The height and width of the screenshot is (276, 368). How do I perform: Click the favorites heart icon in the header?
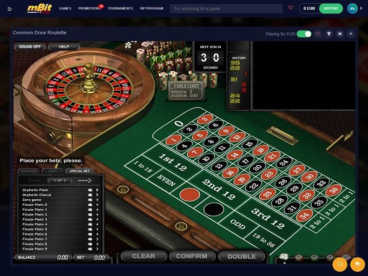click(x=291, y=8)
